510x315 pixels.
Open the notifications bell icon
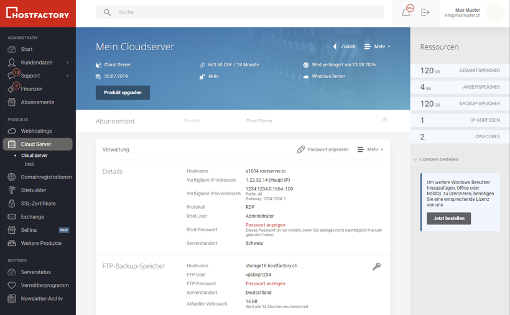406,12
